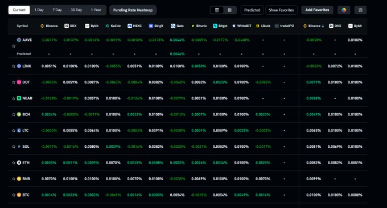
Task: Click the BNB coin icon
Action: (x=19, y=178)
